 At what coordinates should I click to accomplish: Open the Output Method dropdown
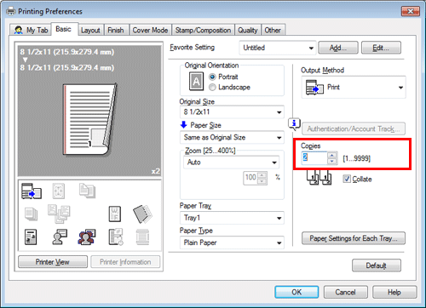click(x=354, y=87)
